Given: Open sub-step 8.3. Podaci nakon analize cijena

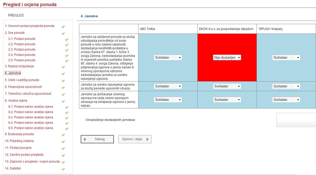Looking at the screenshot, I should (x=31, y=117).
